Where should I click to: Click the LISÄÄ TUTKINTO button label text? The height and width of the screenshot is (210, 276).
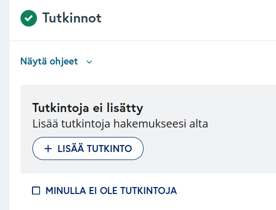pos(94,148)
